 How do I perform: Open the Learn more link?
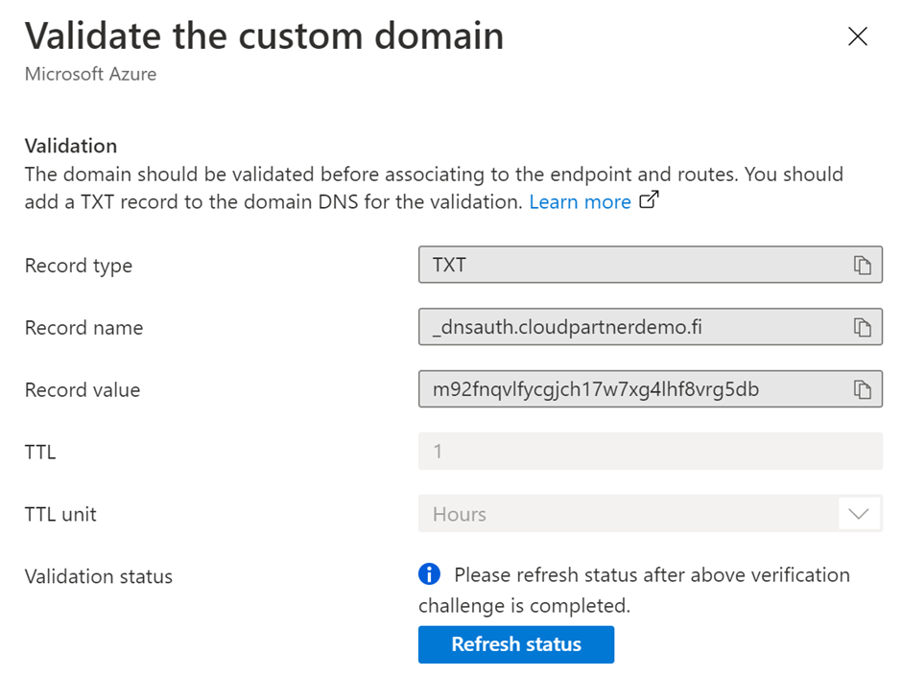[x=580, y=202]
